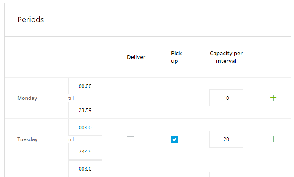The image size is (294, 177).
Task: Tick the Pick-up checkbox for Monday
Action: point(174,99)
